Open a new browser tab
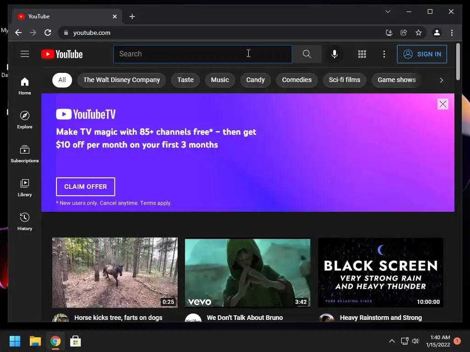 pos(132,16)
